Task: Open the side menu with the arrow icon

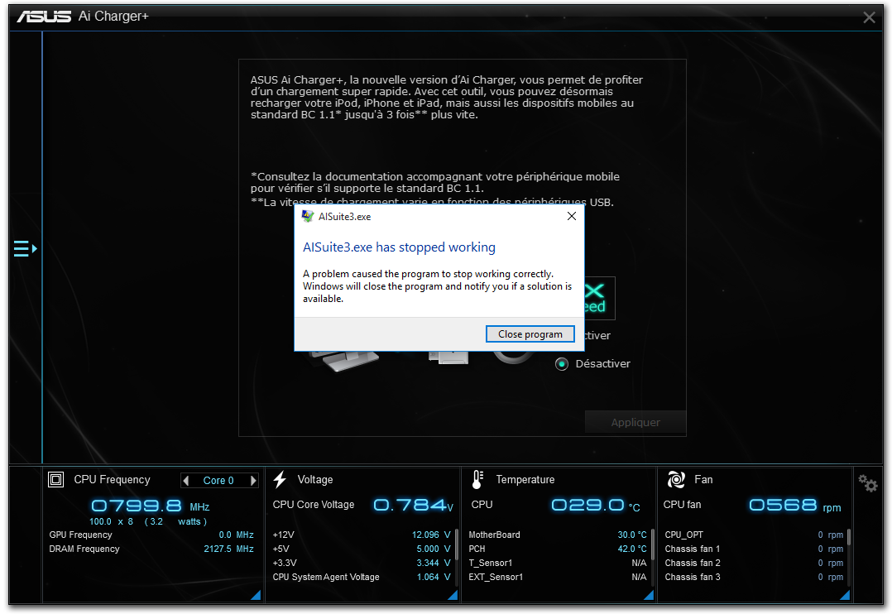Action: pos(25,249)
